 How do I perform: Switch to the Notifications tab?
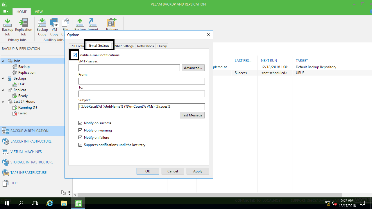coord(145,46)
